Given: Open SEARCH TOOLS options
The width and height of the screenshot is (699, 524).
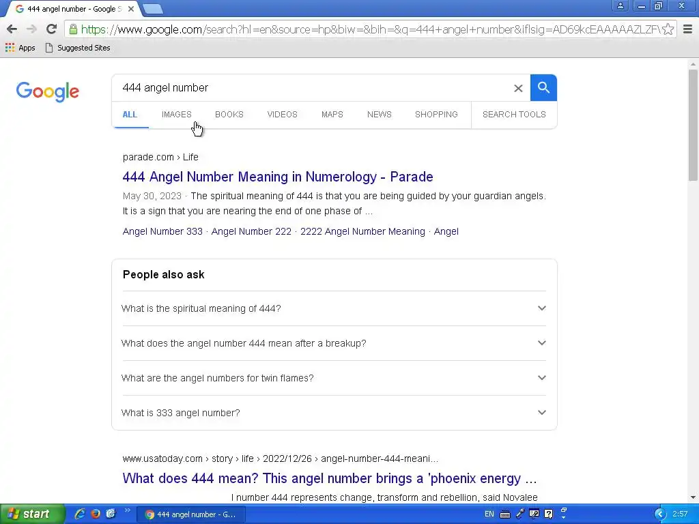Looking at the screenshot, I should click(x=514, y=115).
